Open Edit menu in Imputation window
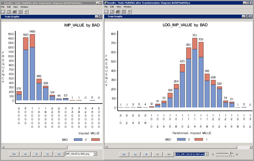Image resolution: width=254 pixels, height=161 pixels. (9, 7)
